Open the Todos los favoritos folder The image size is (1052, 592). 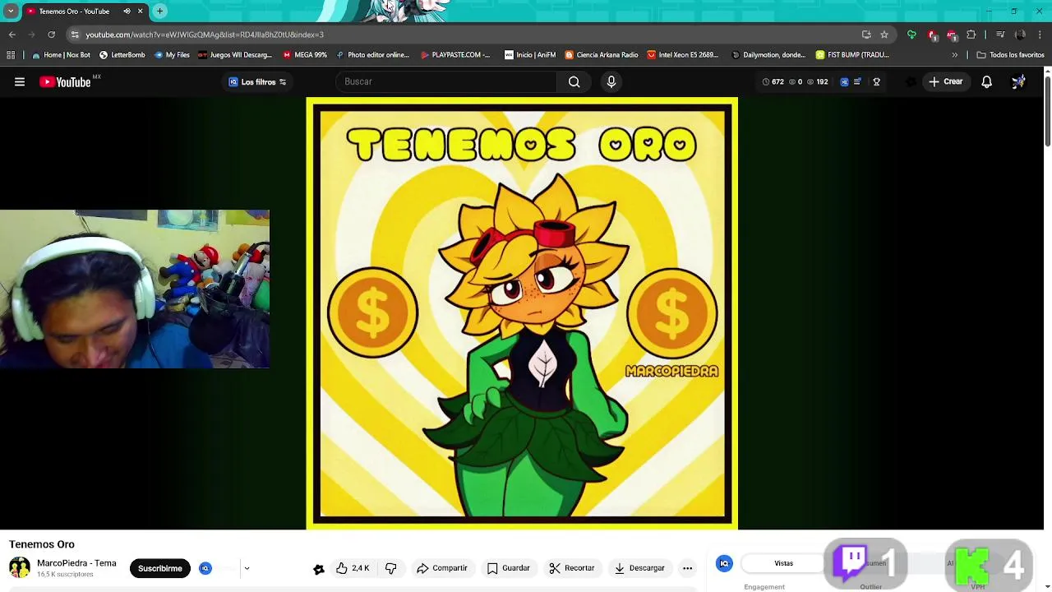point(1010,55)
